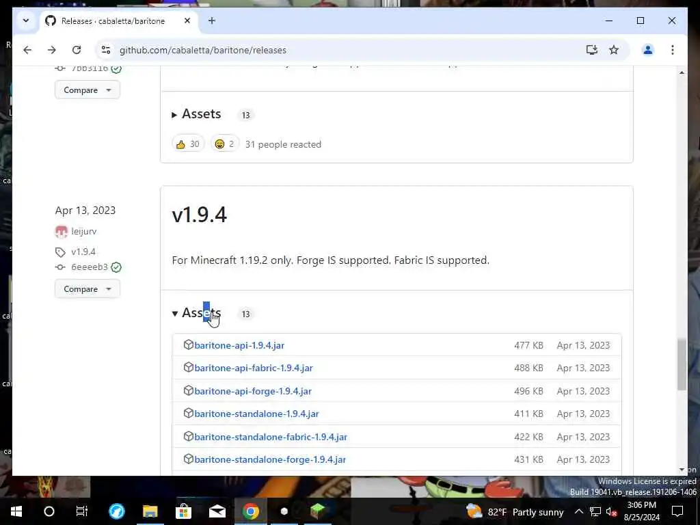700x525 pixels.
Task: Click the commit icon beside 6eeeeb3
Action: click(x=60, y=267)
